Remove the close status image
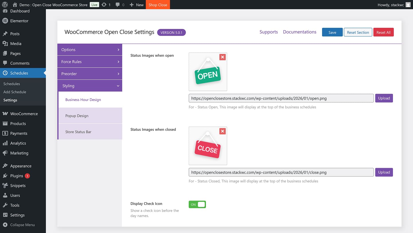413x233 pixels. [222, 131]
